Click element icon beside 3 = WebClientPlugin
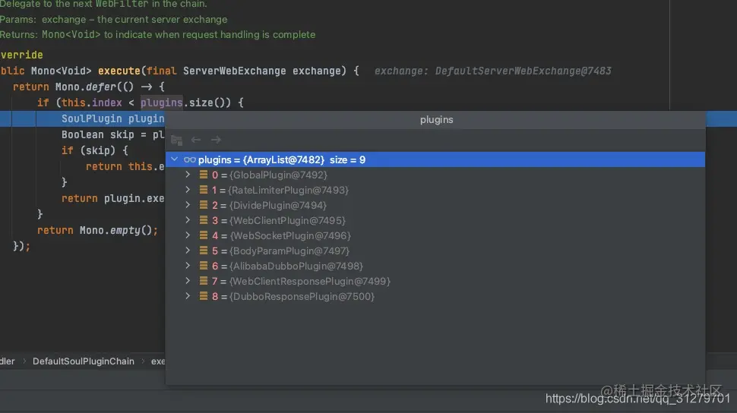The image size is (737, 413). pos(204,220)
